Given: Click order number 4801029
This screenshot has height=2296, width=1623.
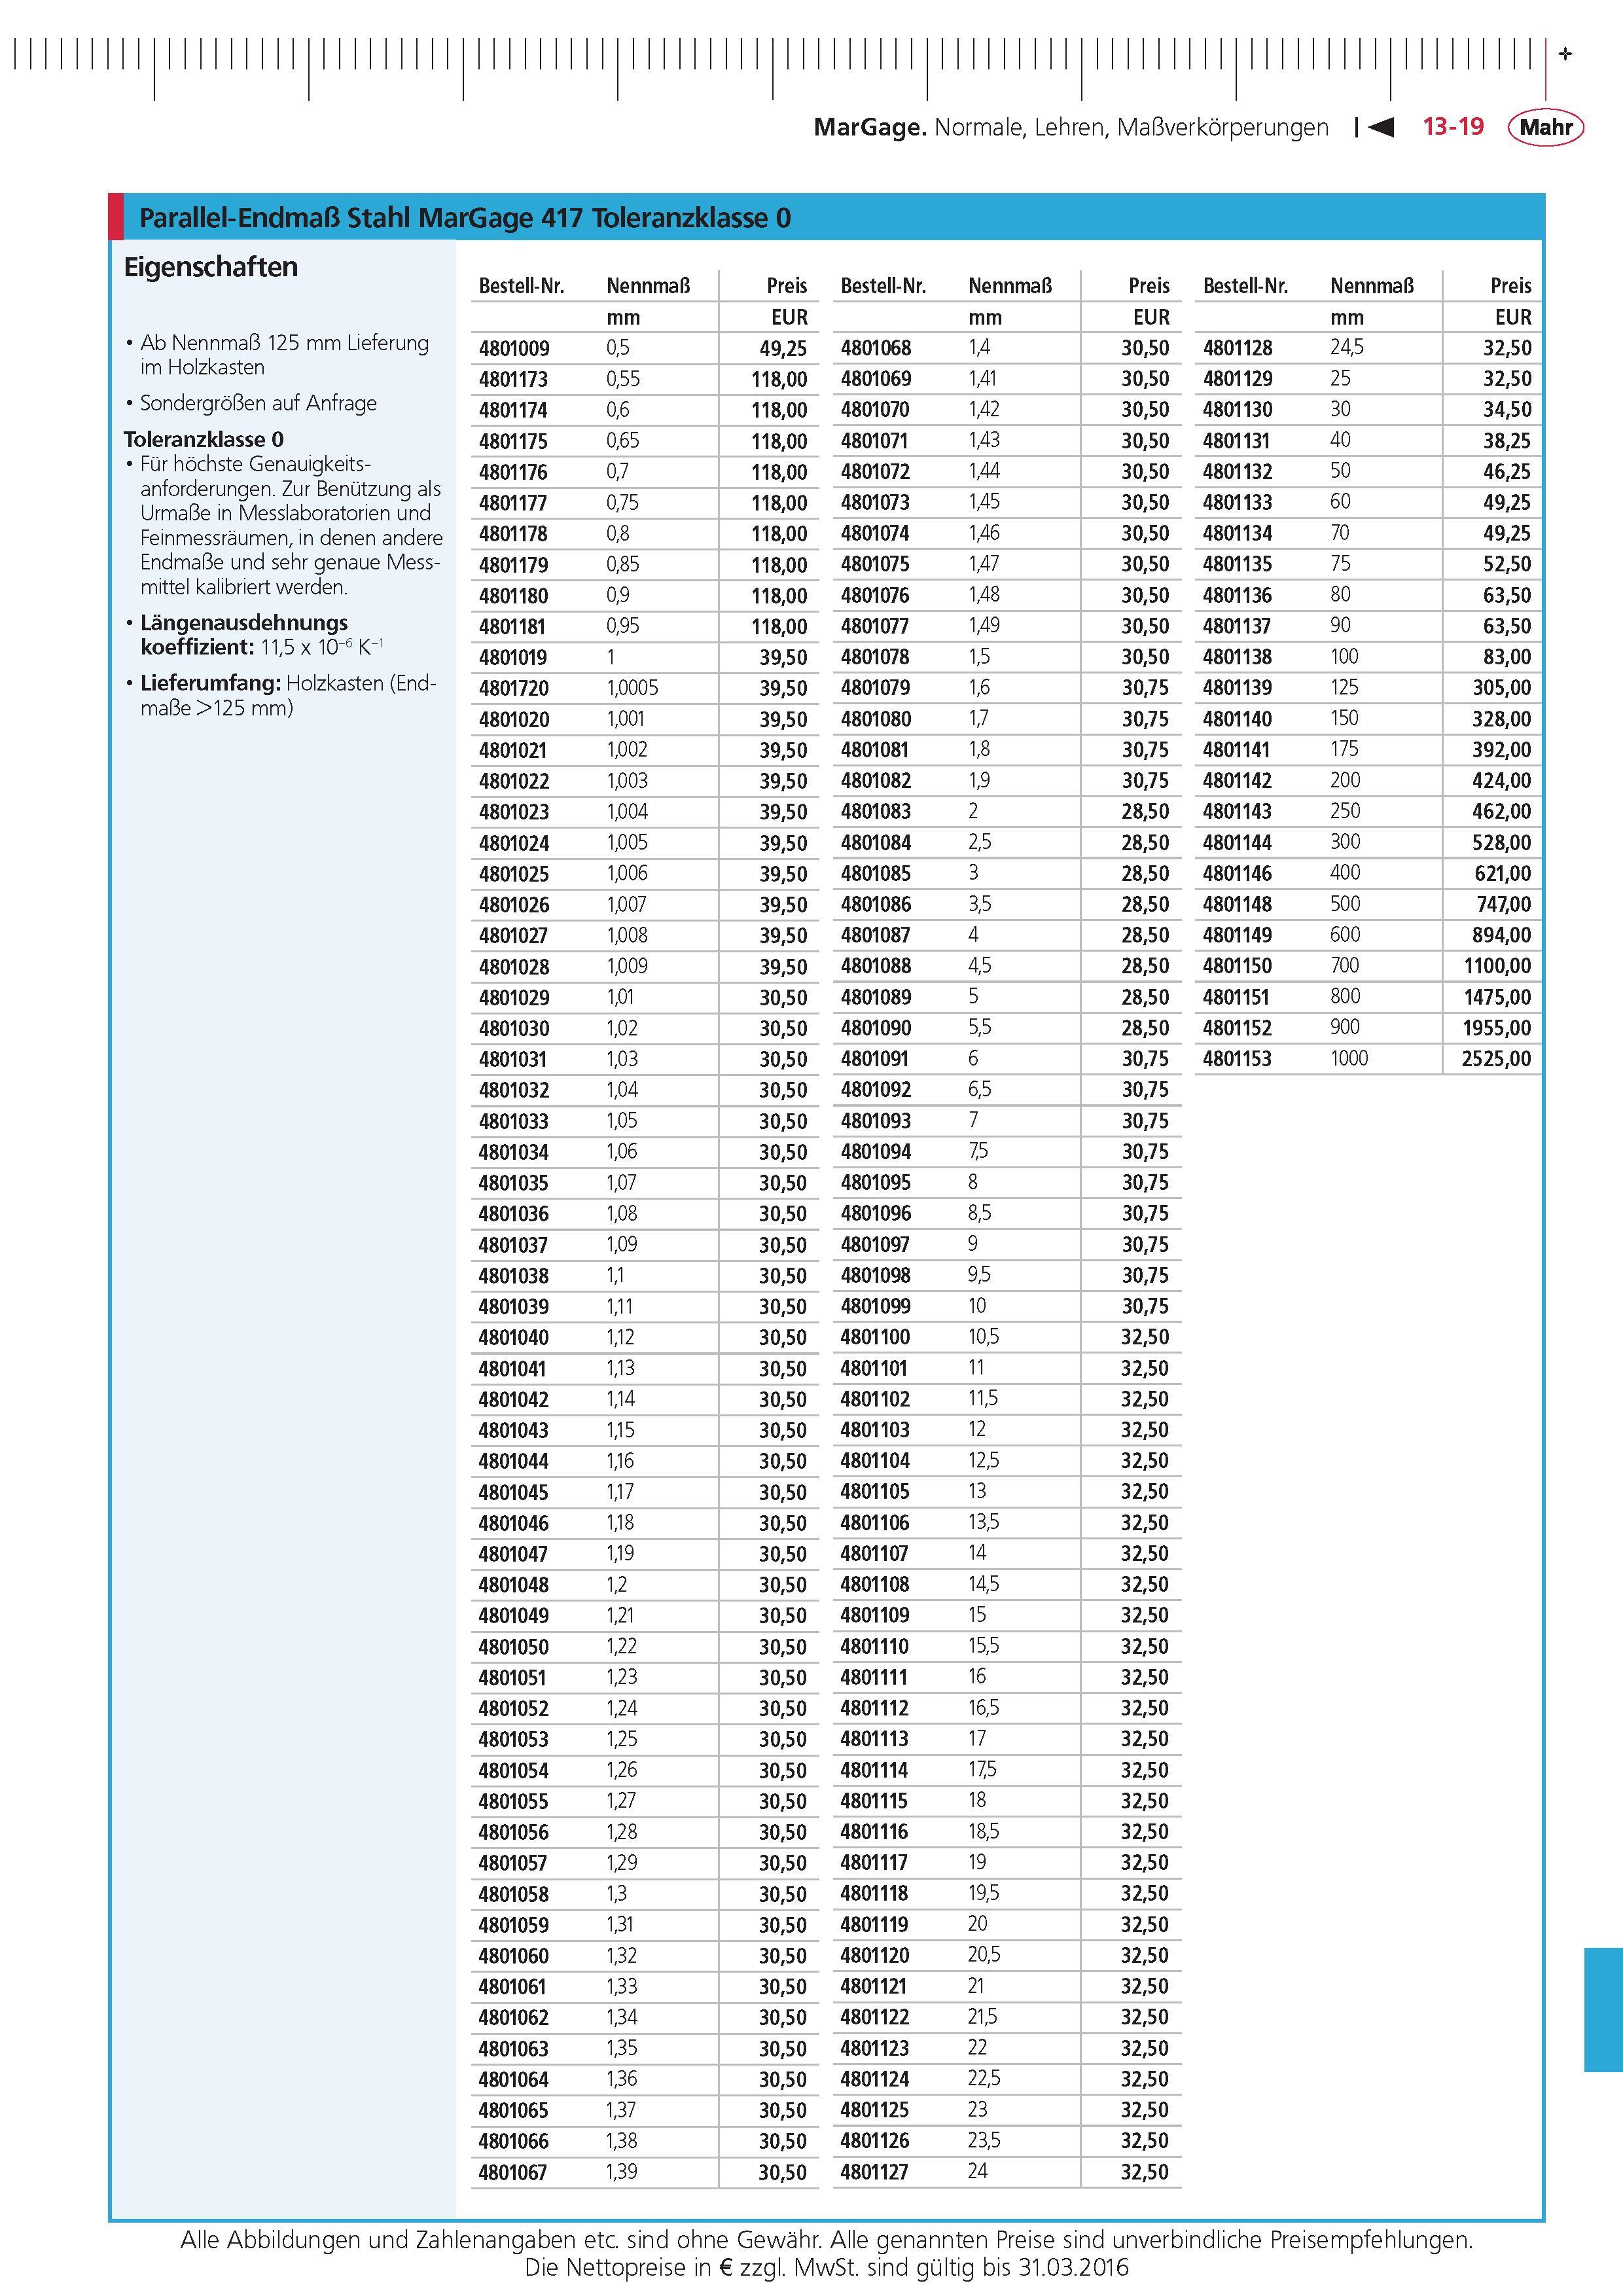Looking at the screenshot, I should pyautogui.click(x=514, y=998).
